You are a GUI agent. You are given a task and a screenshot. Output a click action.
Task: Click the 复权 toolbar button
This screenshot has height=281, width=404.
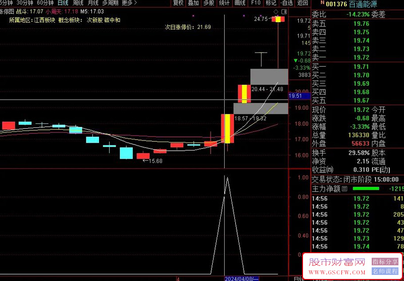(178, 3)
